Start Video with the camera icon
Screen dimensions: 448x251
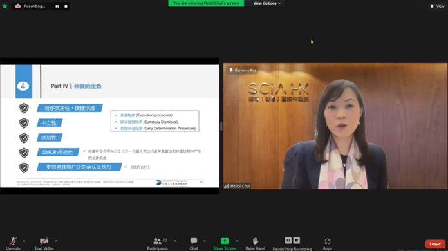click(x=44, y=243)
